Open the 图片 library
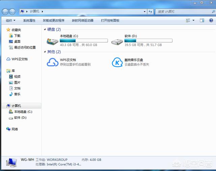 [17, 83]
